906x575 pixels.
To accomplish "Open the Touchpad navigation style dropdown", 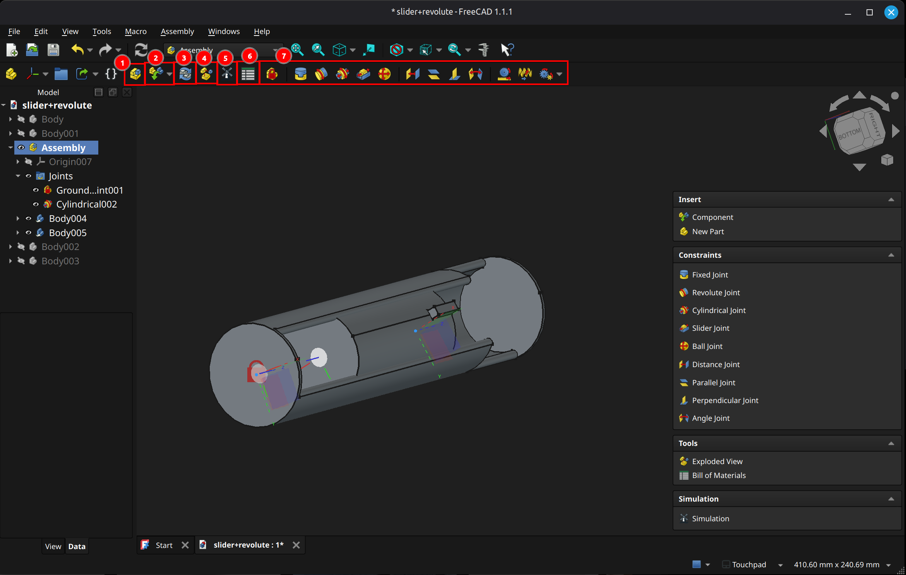I will click(780, 565).
